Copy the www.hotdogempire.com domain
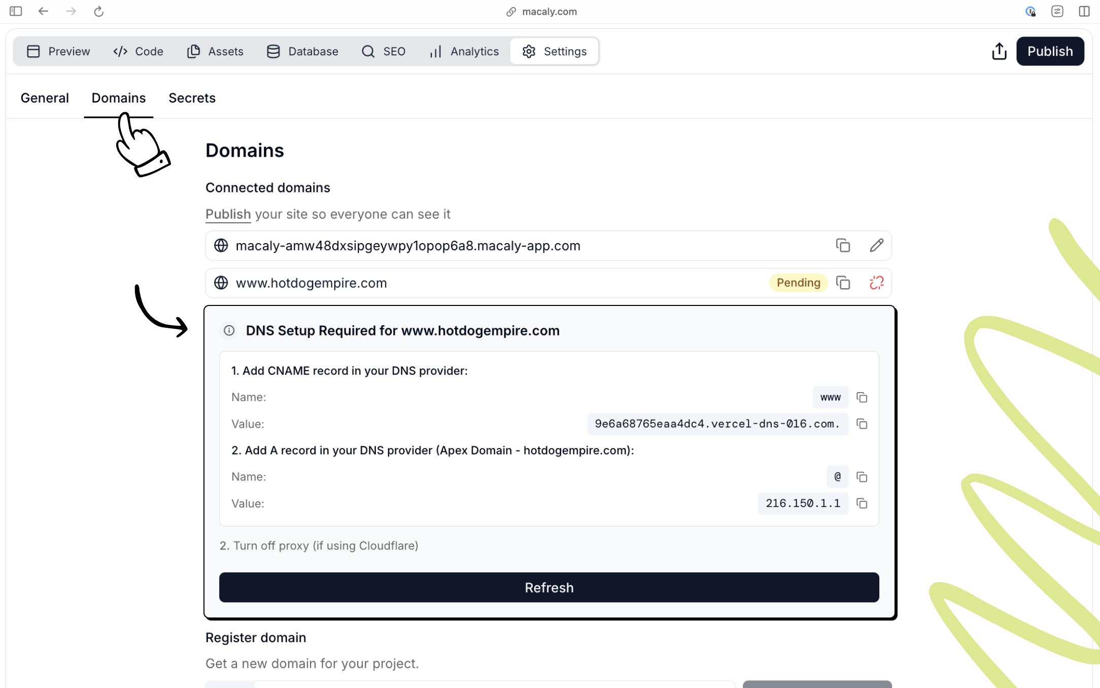This screenshot has height=688, width=1100. [x=843, y=283]
